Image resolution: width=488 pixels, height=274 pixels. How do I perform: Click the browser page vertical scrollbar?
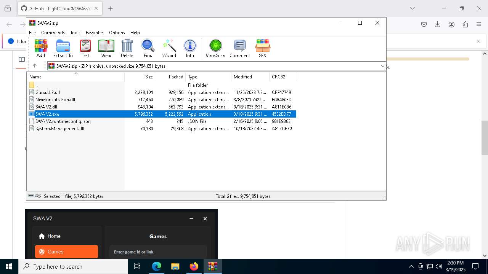pyautogui.click(x=485, y=138)
